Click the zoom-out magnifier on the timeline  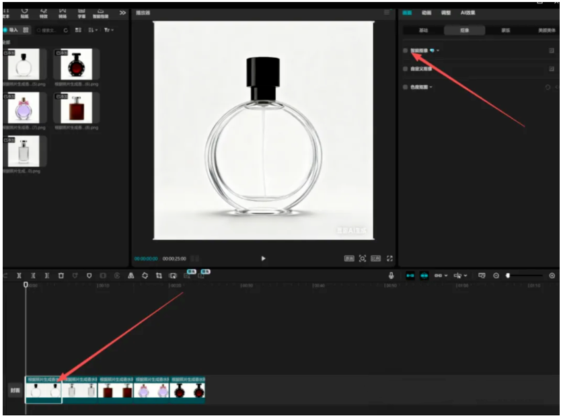click(x=496, y=275)
